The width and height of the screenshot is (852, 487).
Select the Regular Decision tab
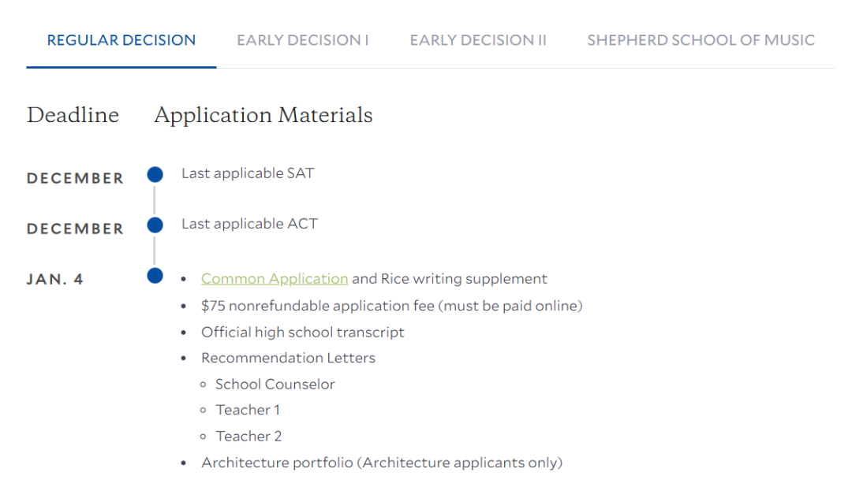point(121,40)
